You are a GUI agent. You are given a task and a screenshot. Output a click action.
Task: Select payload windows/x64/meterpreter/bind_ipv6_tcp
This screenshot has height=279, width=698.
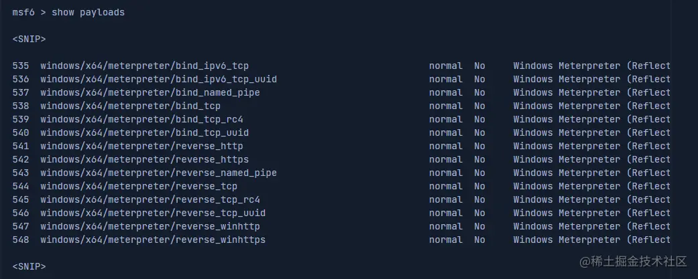tap(144, 66)
